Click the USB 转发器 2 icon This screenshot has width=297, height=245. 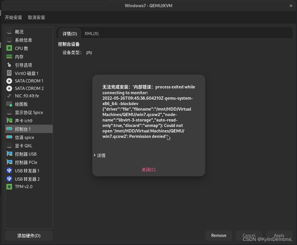(9, 179)
